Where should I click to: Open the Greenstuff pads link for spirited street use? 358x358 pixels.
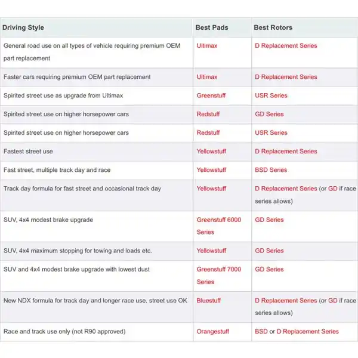tap(211, 95)
